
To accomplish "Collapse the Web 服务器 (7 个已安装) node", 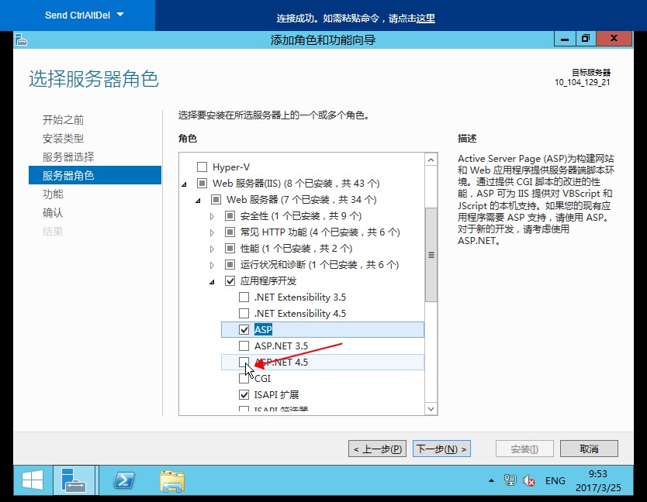I will pyautogui.click(x=198, y=201).
